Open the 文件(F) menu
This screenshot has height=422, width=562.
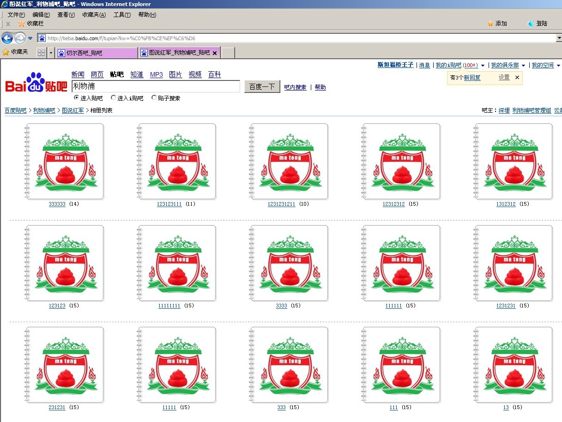coord(16,15)
